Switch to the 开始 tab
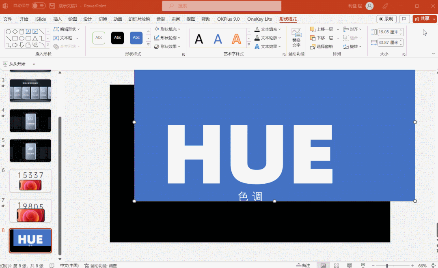Screen dimensions: 438x268 click(24, 19)
